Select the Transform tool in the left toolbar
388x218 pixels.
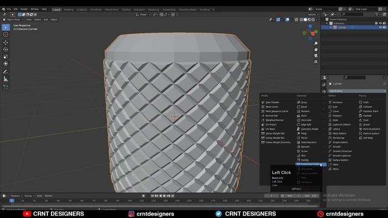click(x=5, y=64)
